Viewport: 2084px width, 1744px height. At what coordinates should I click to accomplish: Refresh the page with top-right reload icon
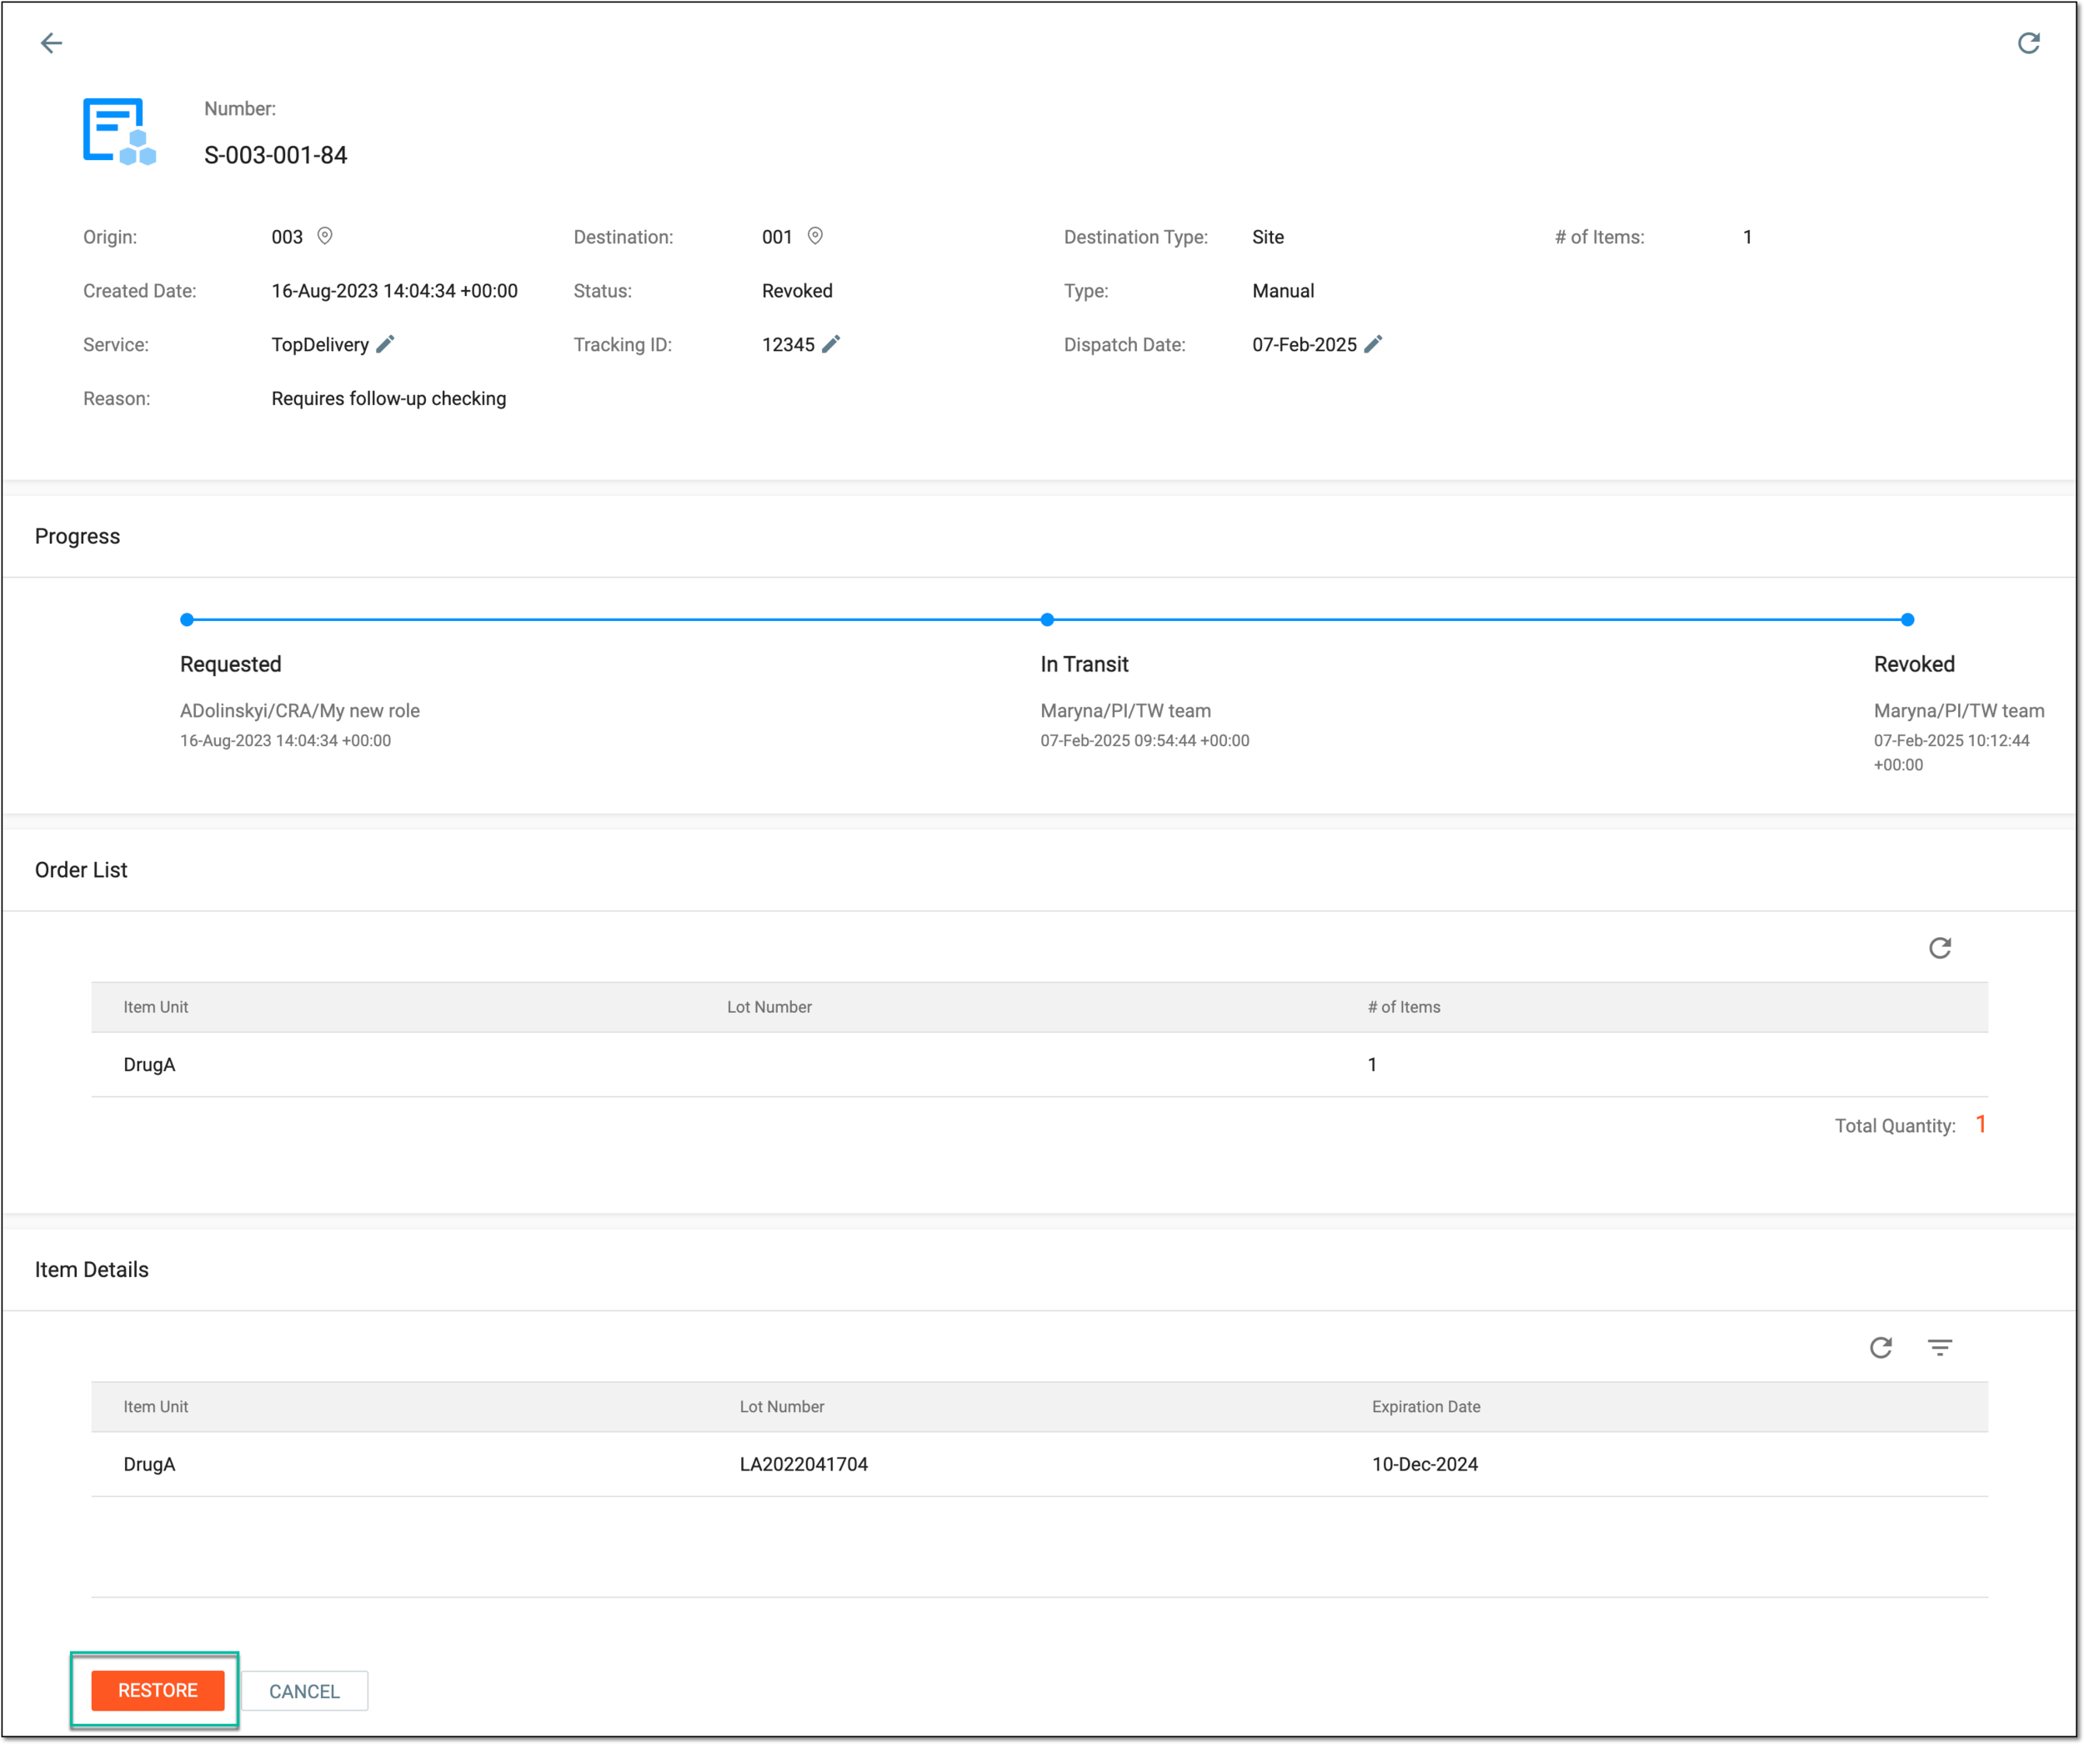point(2028,43)
